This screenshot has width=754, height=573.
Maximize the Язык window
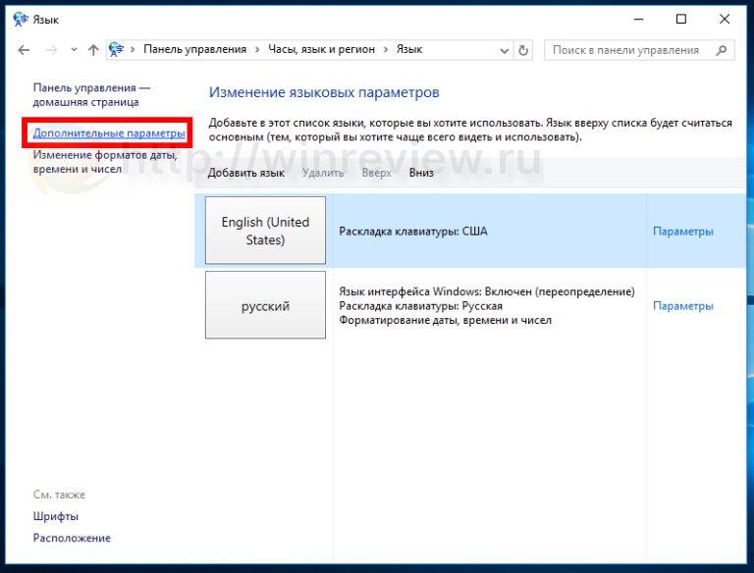coord(681,18)
